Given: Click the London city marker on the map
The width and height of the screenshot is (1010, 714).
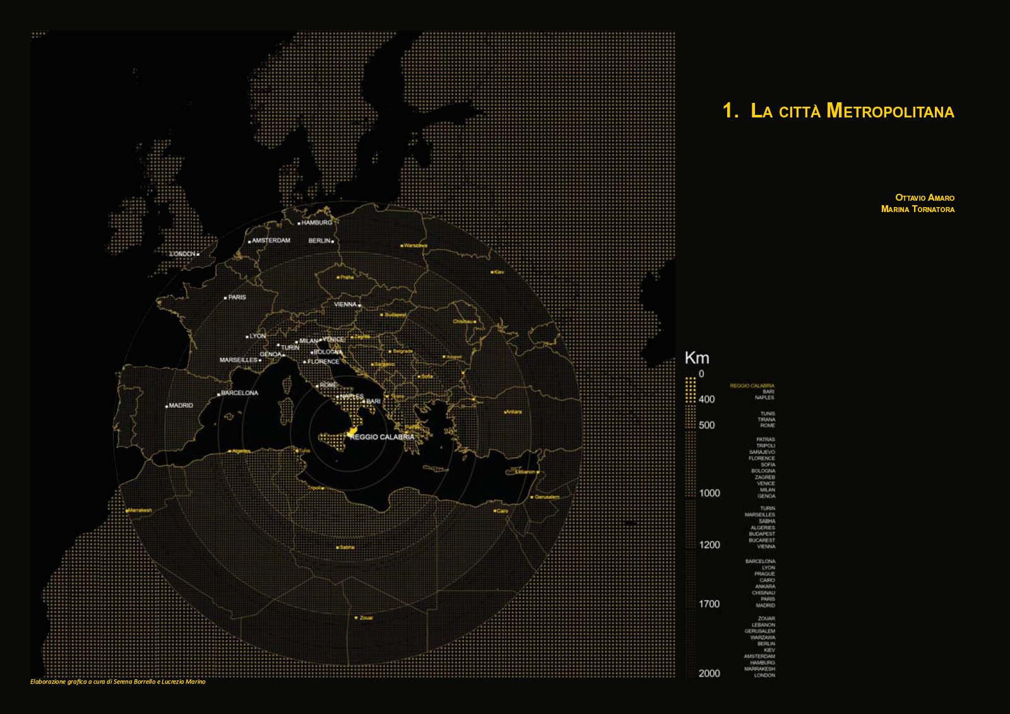Looking at the screenshot, I should (198, 254).
